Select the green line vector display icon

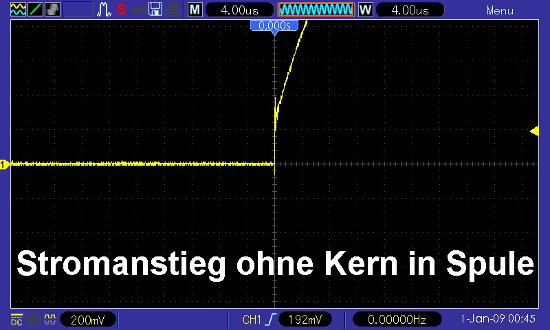[x=35, y=10]
